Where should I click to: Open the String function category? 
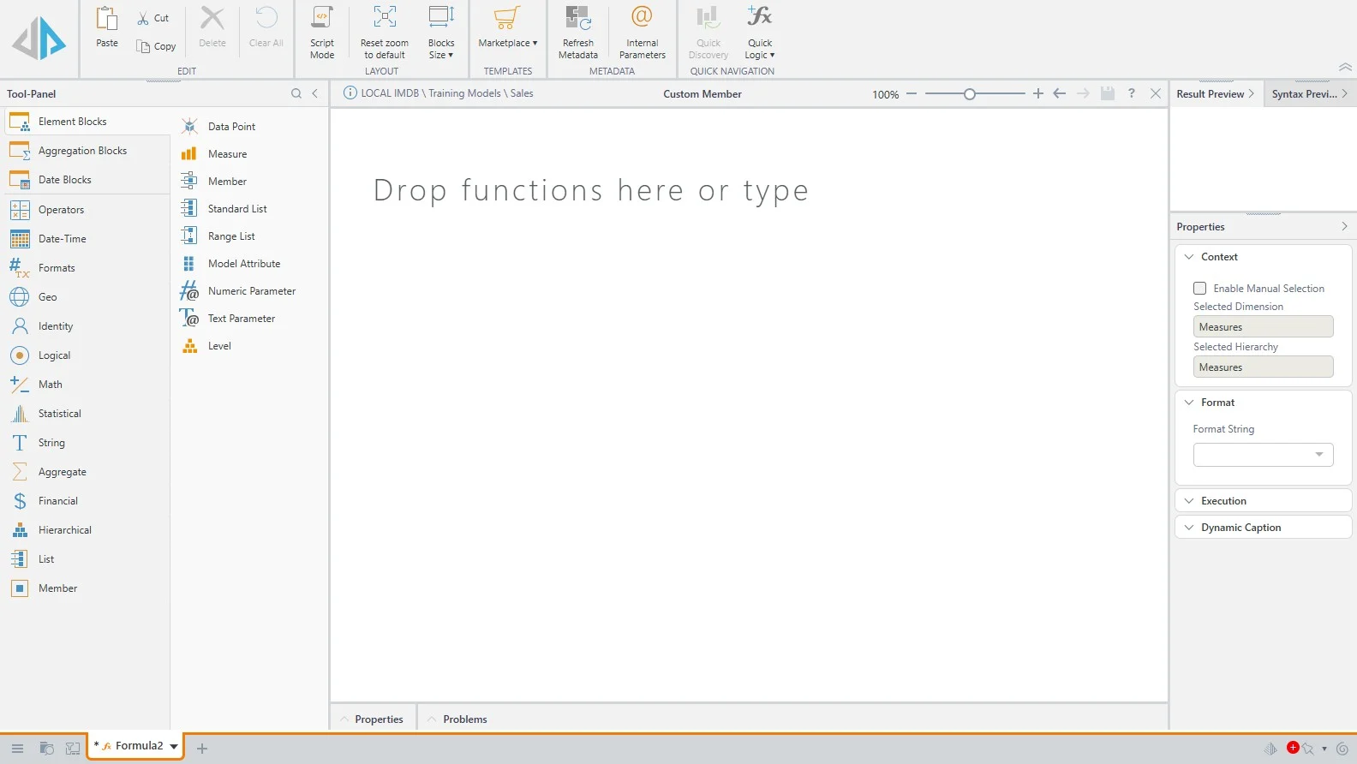tap(87, 443)
